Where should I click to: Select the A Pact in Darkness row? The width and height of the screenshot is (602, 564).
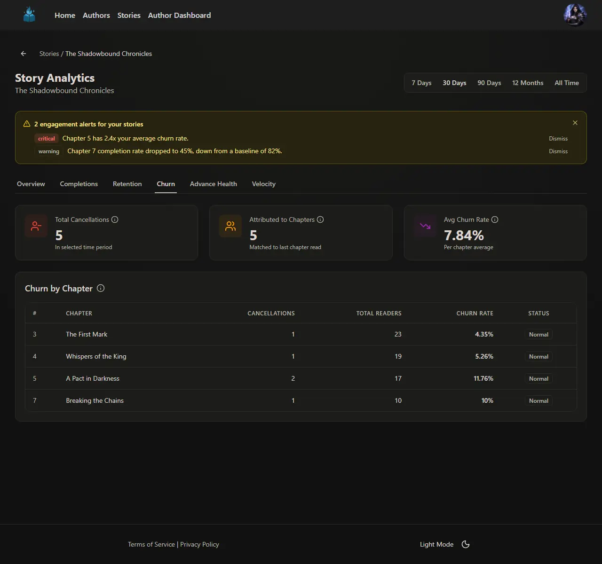pyautogui.click(x=93, y=378)
